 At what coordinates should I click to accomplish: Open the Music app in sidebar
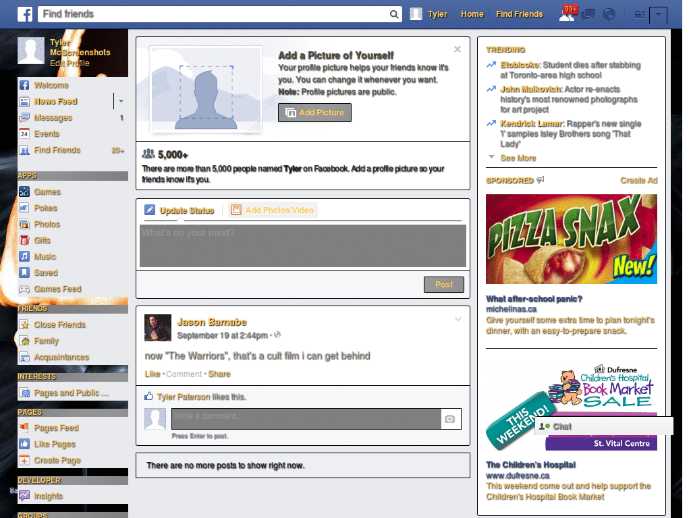pos(23,256)
